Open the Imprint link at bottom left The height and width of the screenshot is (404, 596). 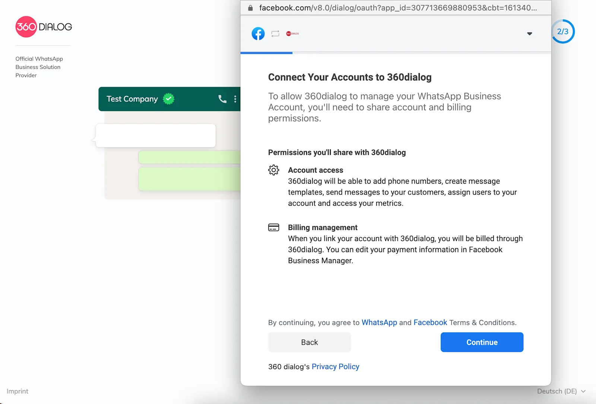pyautogui.click(x=18, y=391)
